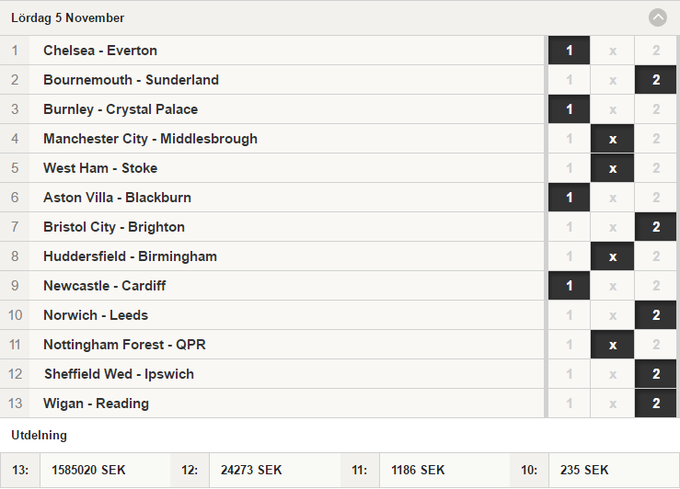Screen dimensions: 680x489
Task: Click the Wigan - Reading match name
Action: pos(96,404)
